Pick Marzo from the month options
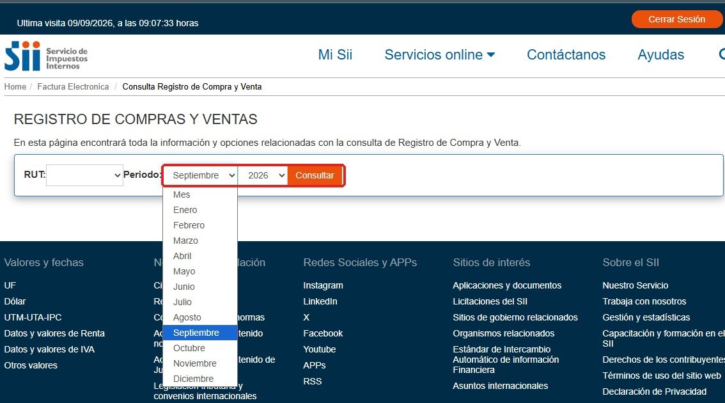The image size is (725, 403). click(x=200, y=241)
